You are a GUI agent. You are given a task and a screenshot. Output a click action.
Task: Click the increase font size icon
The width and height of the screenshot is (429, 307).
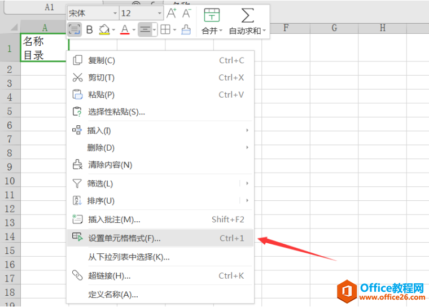tap(172, 13)
